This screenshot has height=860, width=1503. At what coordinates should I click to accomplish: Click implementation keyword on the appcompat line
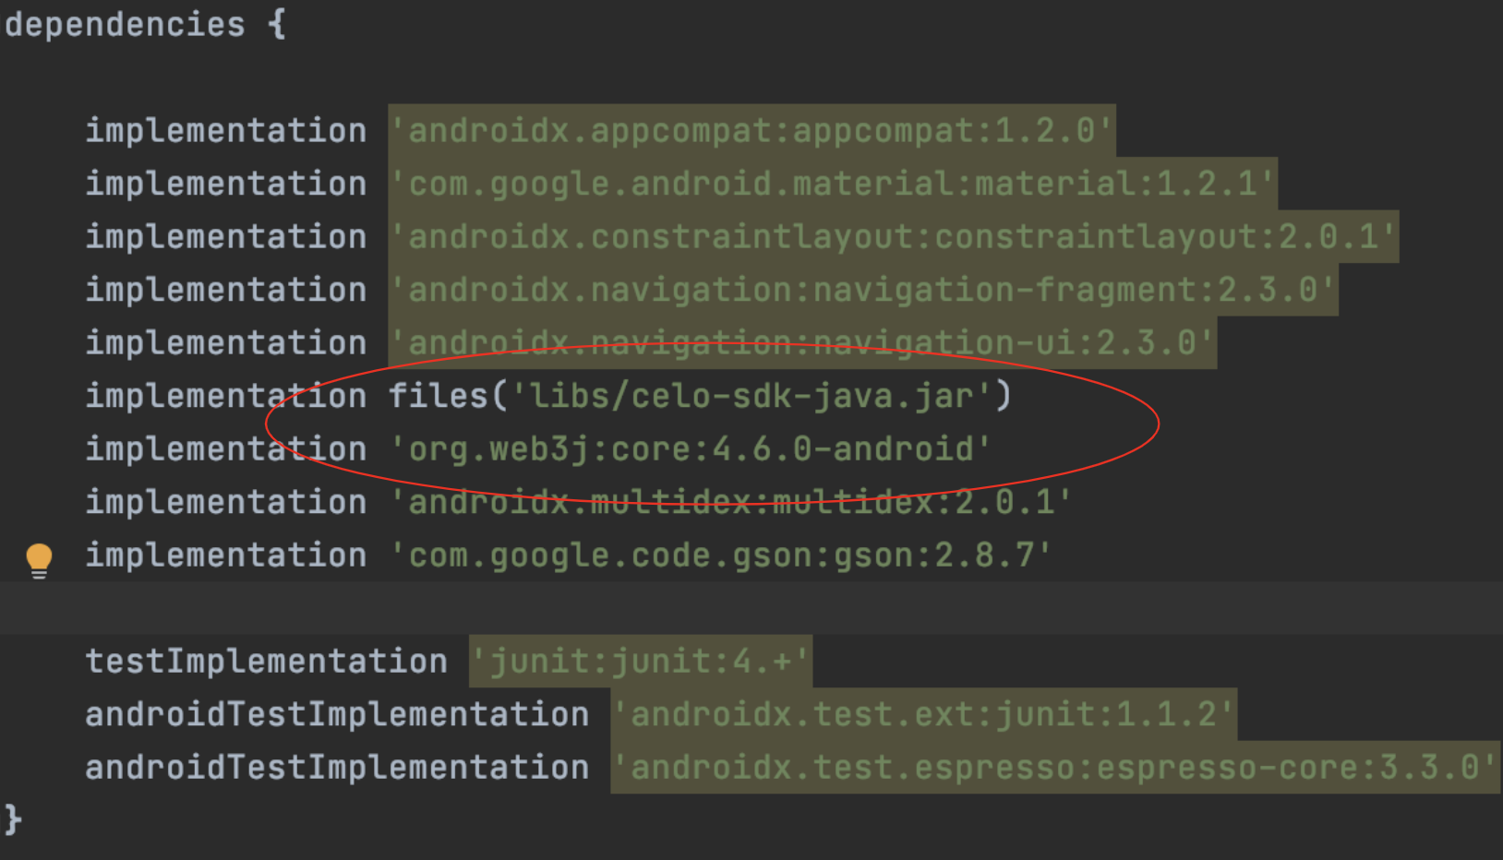pos(226,131)
